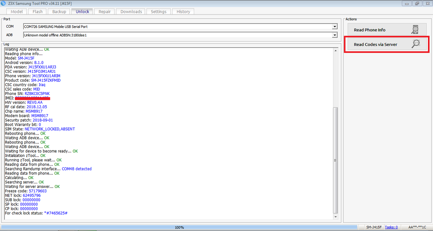Click the Android version 8.1.0 value
This screenshot has width=433, height=231.
(x=39, y=63)
